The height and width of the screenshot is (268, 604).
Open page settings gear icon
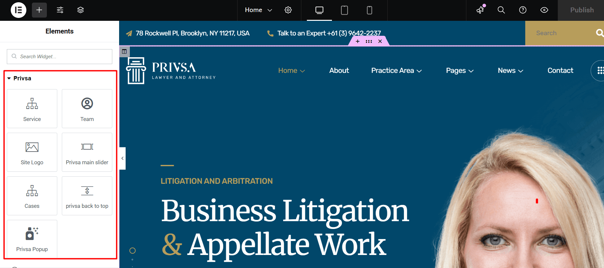pyautogui.click(x=288, y=10)
